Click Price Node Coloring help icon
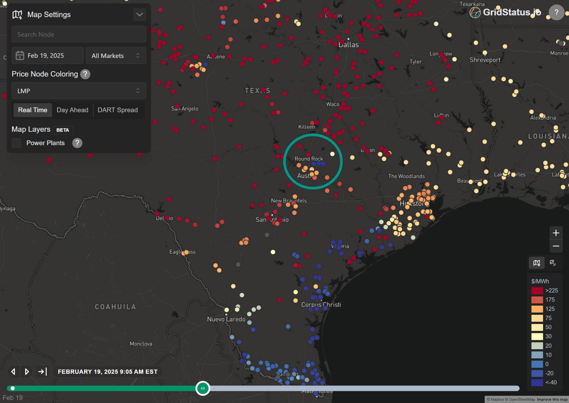 pyautogui.click(x=85, y=74)
